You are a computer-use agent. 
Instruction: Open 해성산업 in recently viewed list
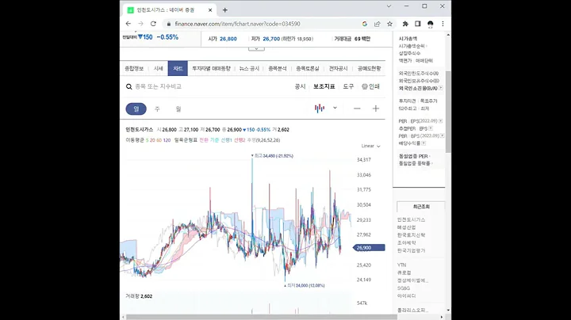point(406,227)
